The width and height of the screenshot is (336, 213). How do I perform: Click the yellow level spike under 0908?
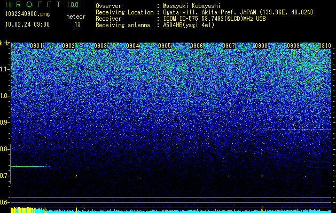point(262,209)
